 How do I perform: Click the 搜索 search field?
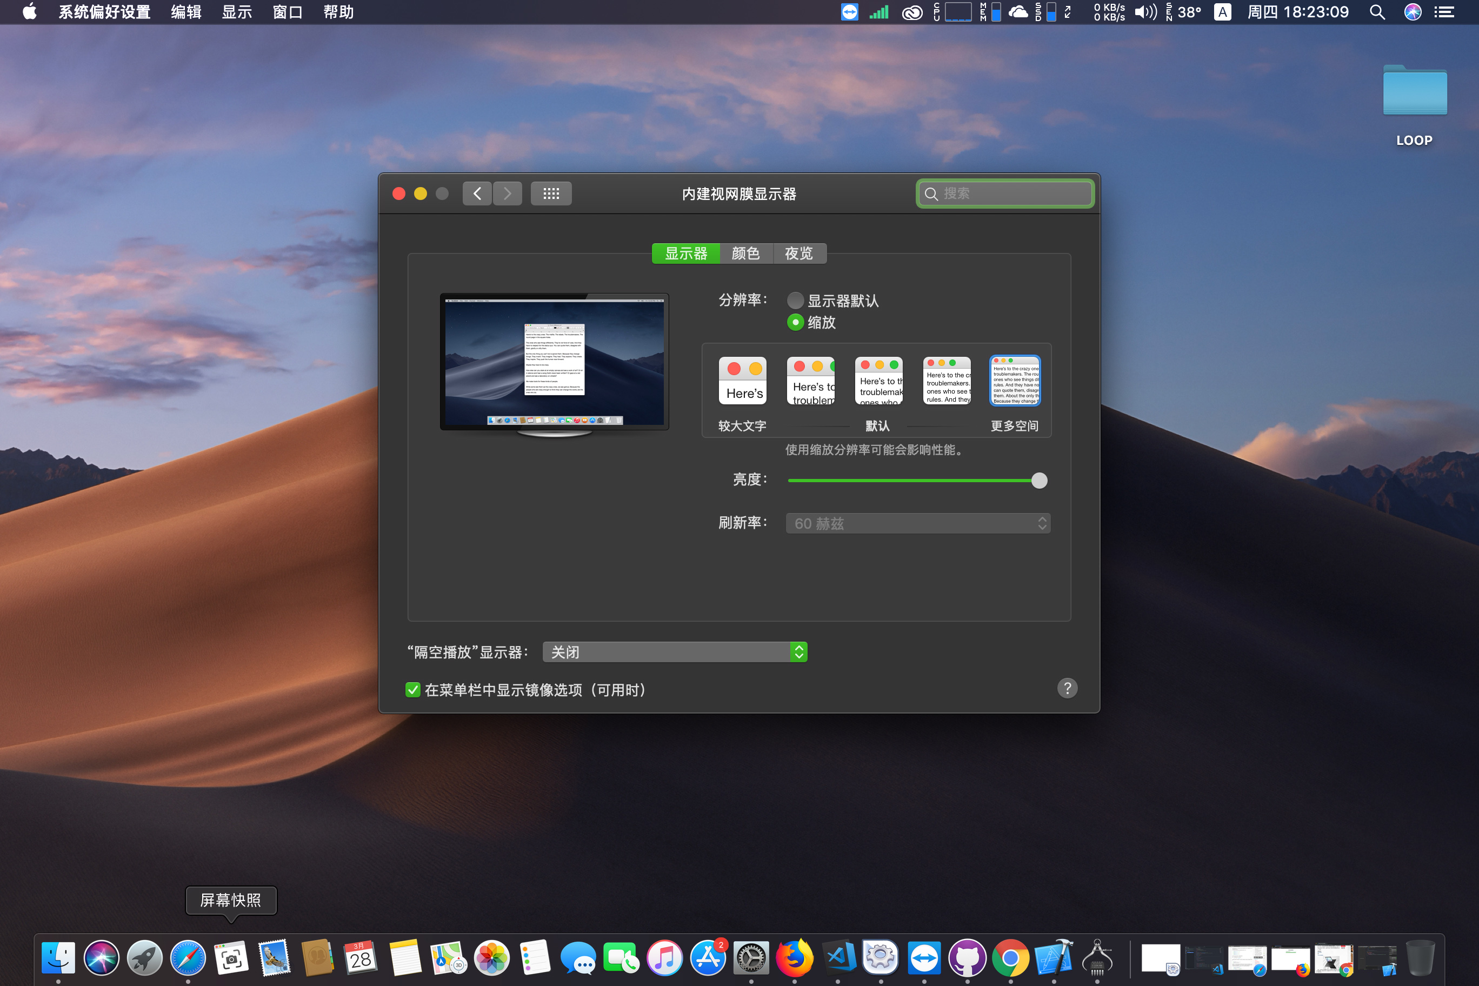tap(1005, 194)
